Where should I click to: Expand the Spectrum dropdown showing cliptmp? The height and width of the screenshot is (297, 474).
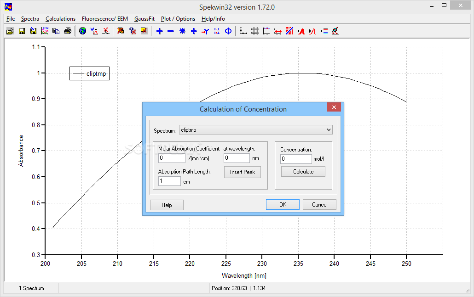pos(256,130)
